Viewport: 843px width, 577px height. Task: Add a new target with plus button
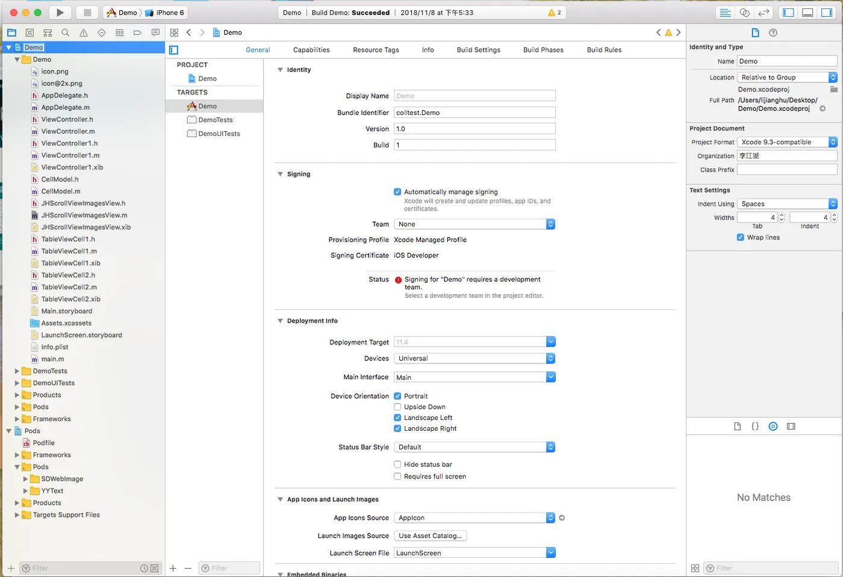point(173,568)
